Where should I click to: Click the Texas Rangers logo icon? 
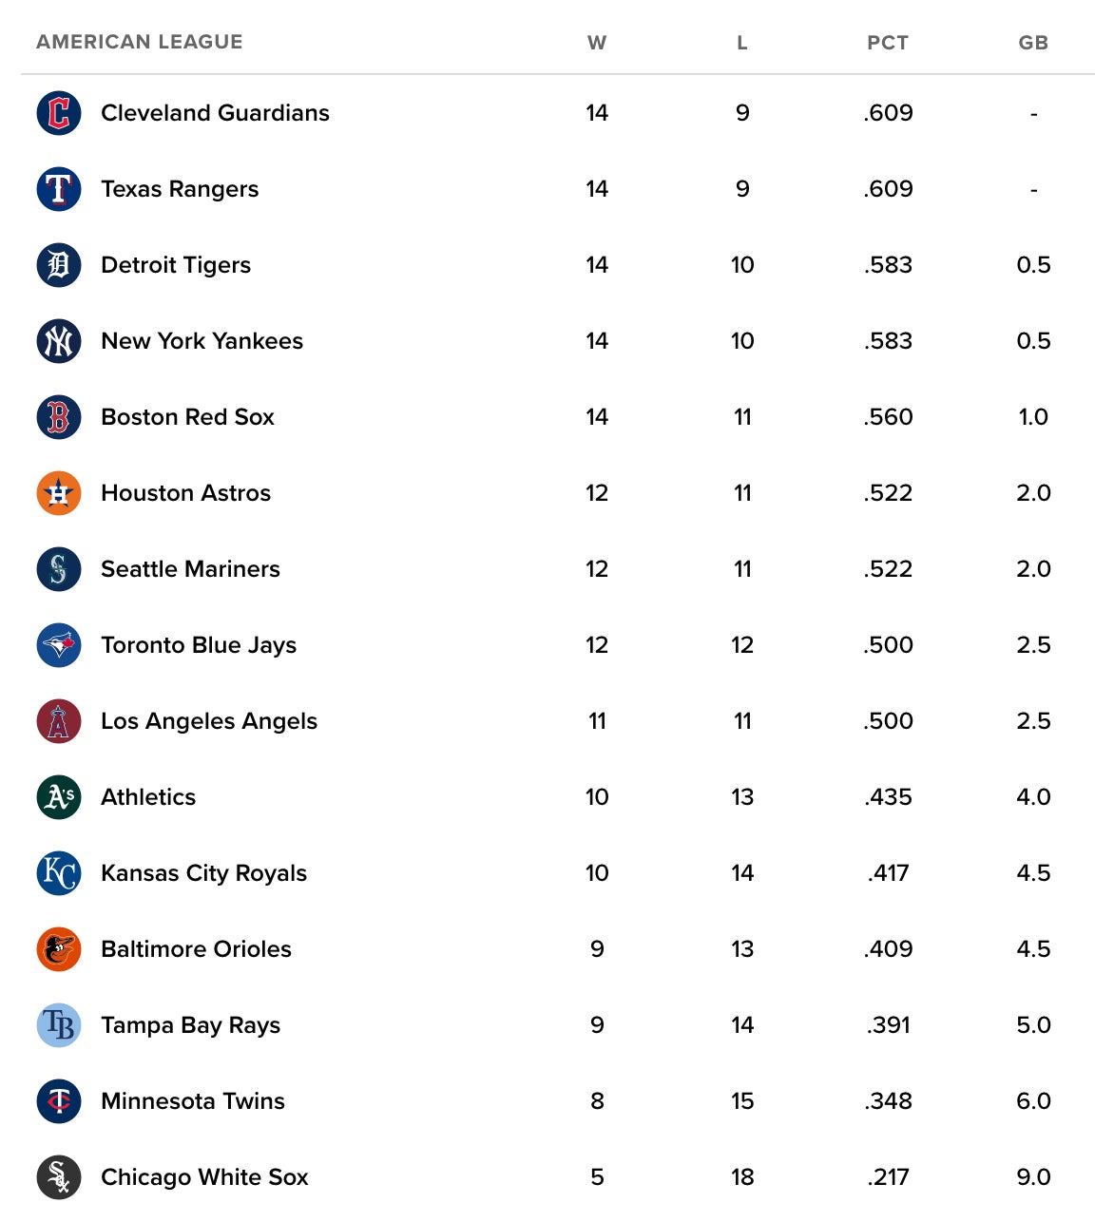click(59, 189)
